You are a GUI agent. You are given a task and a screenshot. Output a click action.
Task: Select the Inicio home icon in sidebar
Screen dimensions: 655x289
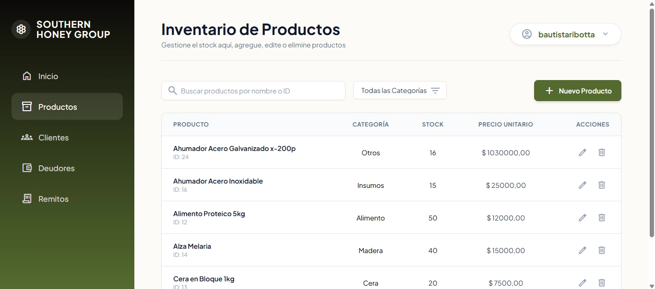[26, 76]
